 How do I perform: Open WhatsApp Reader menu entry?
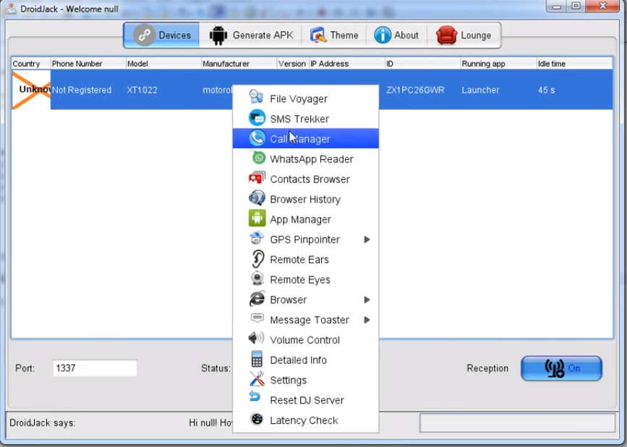tap(305, 158)
